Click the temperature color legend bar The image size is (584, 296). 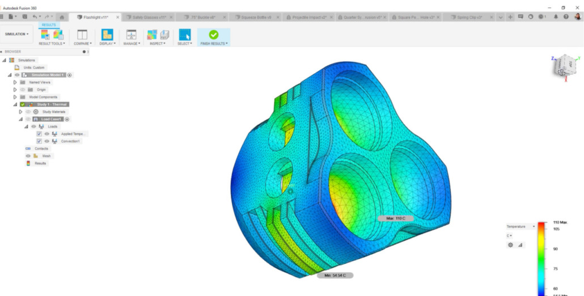pyautogui.click(x=541, y=259)
